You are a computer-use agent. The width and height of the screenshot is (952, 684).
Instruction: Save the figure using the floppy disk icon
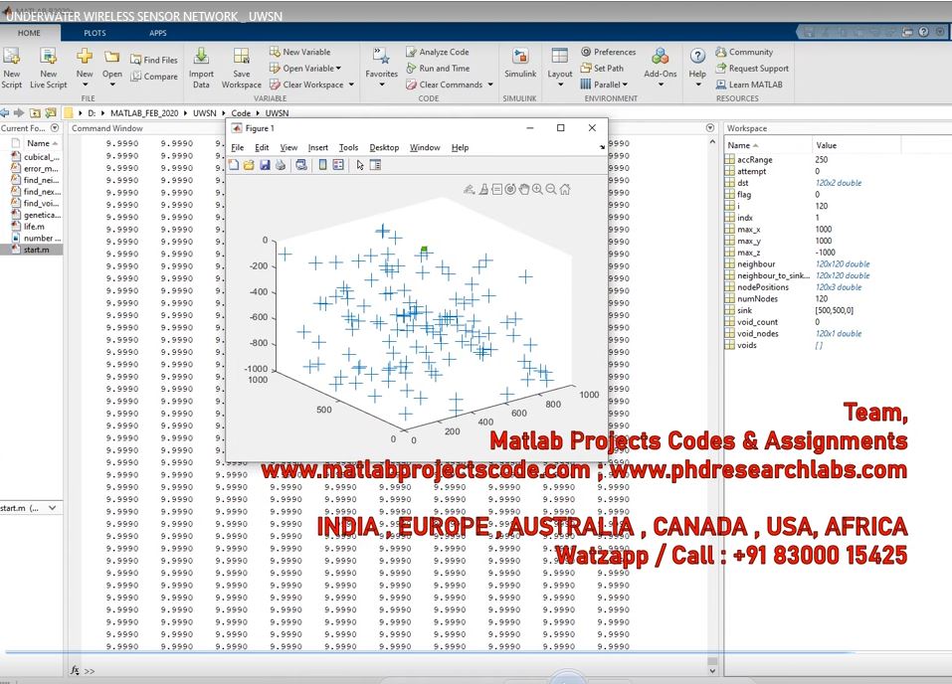266,165
